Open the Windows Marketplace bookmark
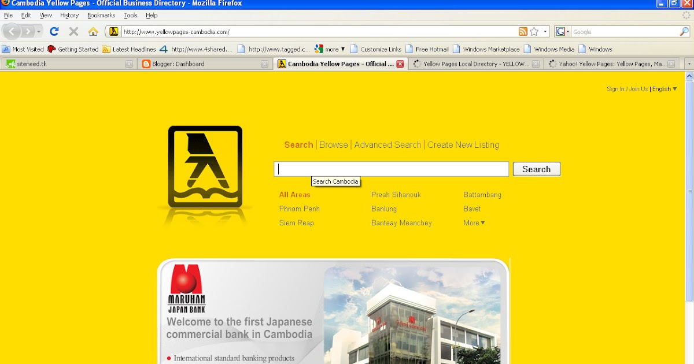The width and height of the screenshot is (694, 364). (x=486, y=49)
